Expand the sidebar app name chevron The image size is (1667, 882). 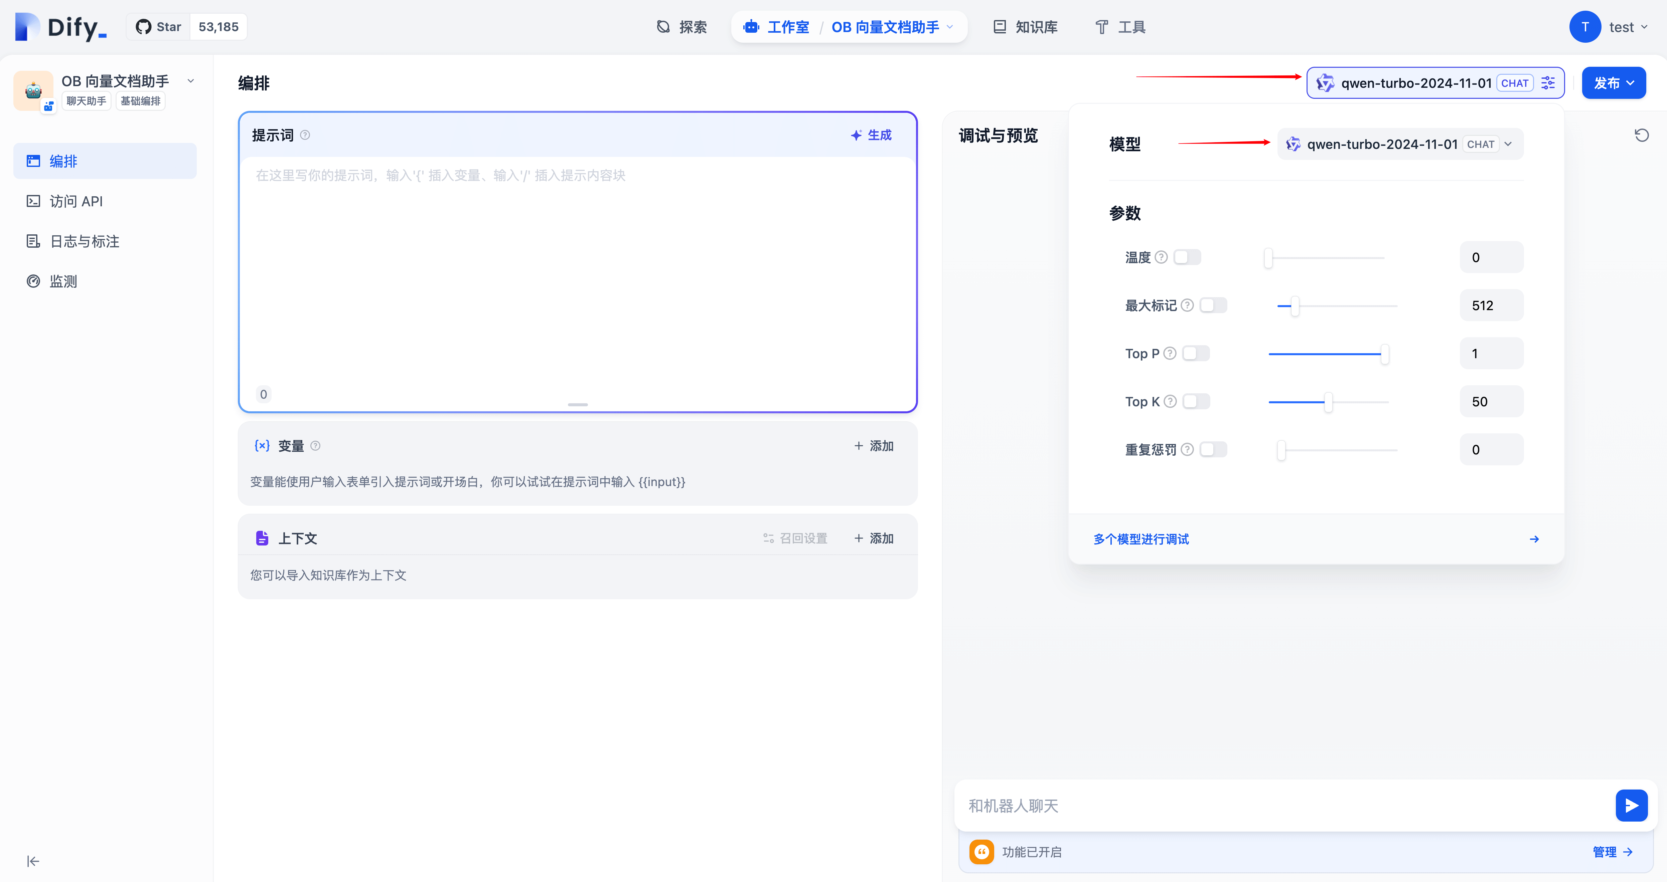pos(191,81)
